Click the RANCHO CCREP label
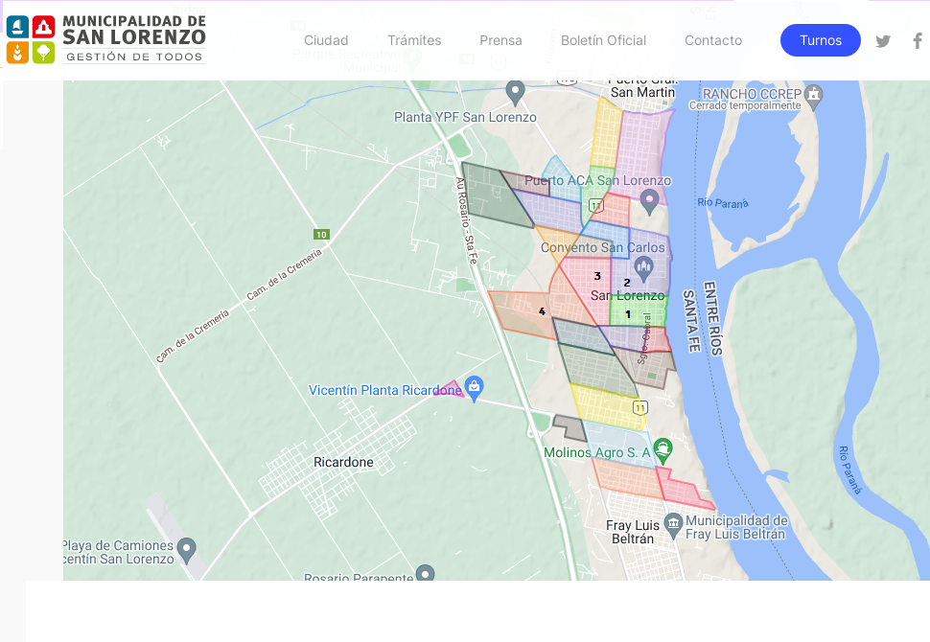Image resolution: width=930 pixels, height=642 pixels. 752,94
